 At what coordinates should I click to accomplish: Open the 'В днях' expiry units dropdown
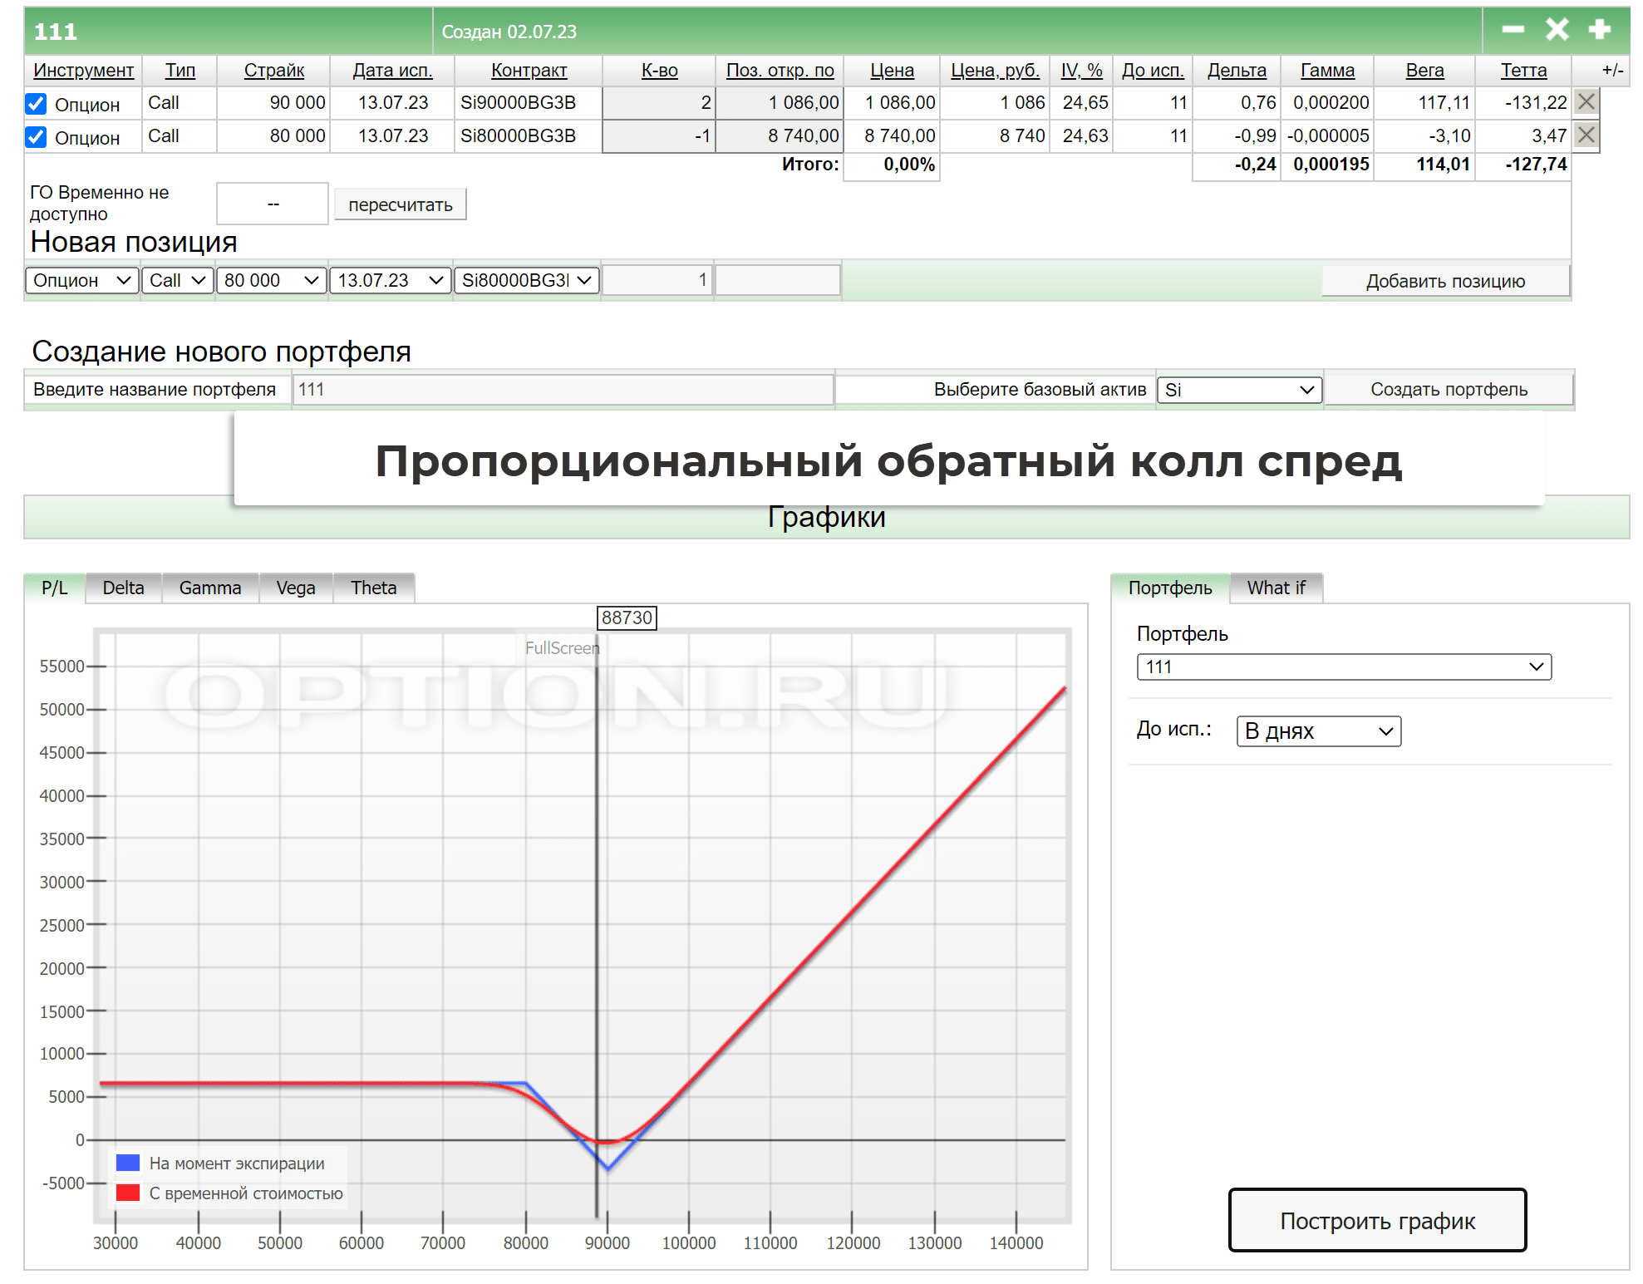1318,731
